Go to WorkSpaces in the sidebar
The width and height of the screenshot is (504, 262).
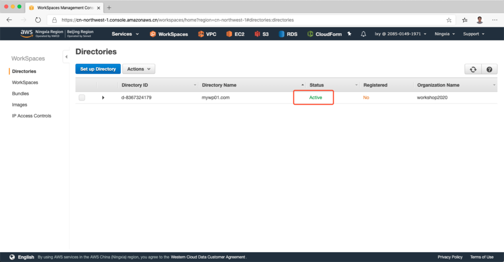pos(25,82)
